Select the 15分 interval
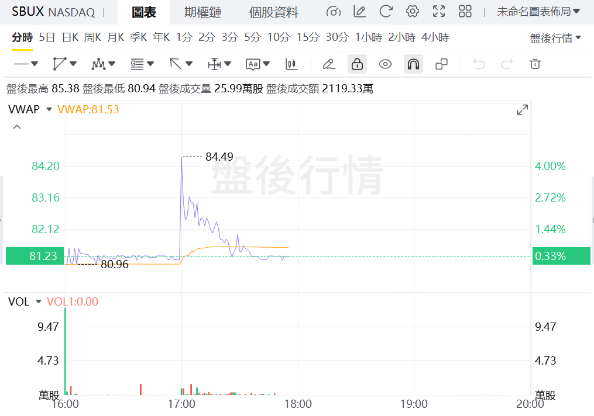This screenshot has height=416, width=594. (x=308, y=37)
